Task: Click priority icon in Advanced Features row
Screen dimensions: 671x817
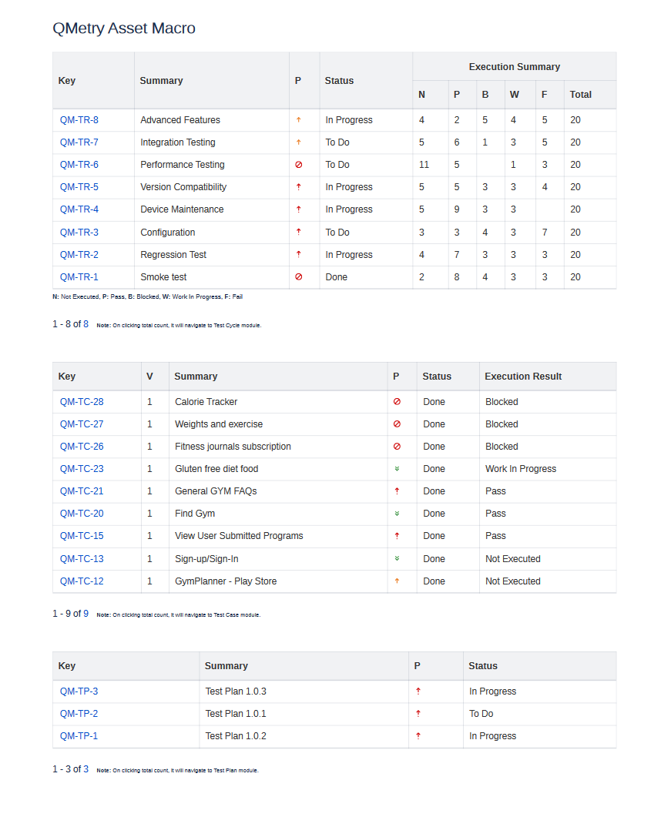Action: [298, 120]
